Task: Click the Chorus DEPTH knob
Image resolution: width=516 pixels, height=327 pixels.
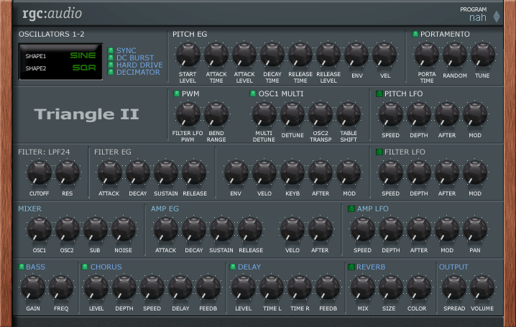Action: point(124,287)
